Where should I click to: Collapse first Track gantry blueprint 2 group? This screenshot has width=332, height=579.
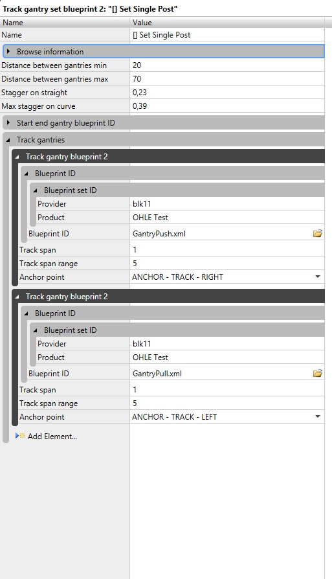click(x=17, y=157)
